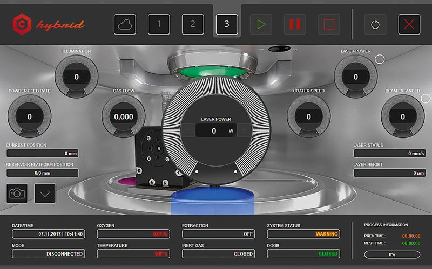Click the small black toggle switch above chamber
432x269 pixels.
(279, 49)
